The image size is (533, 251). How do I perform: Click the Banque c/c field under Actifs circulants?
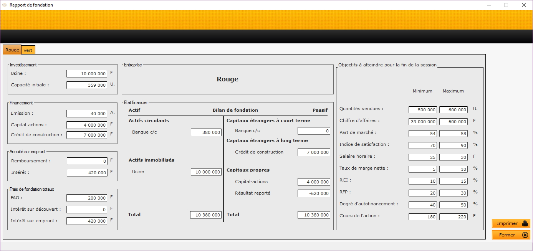pos(206,132)
